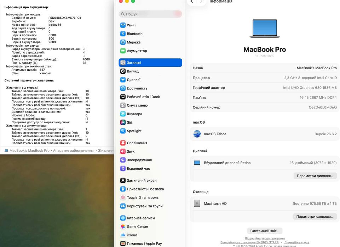
Task: Select battery serial F5D0485DX8MK7LRCY in report
Action: pos(65,18)
